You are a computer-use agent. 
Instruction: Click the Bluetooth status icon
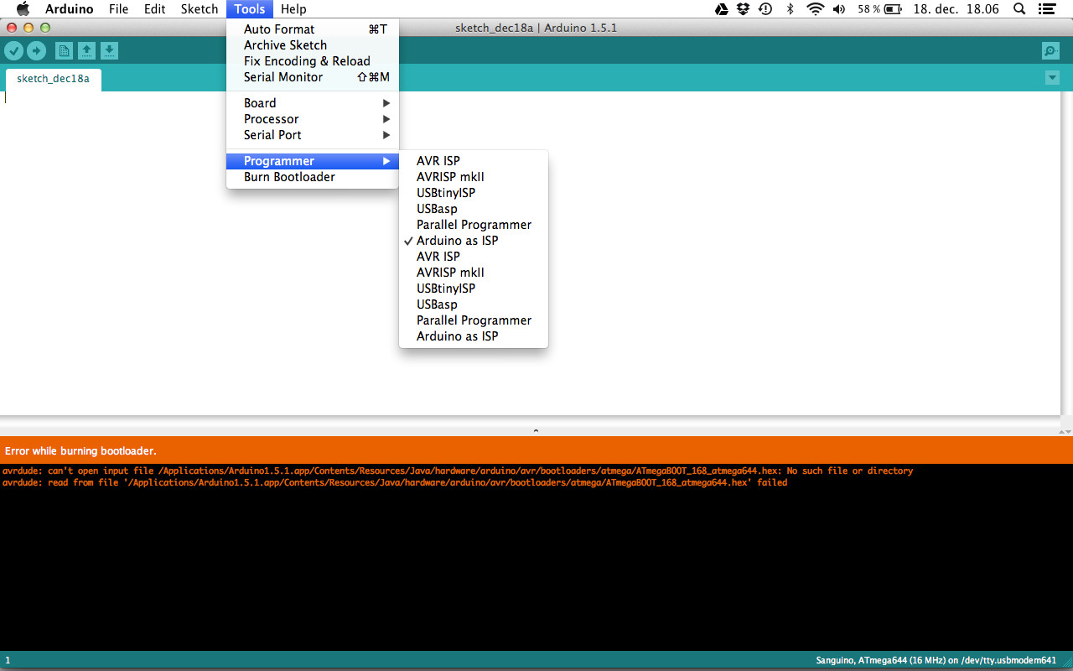[790, 9]
